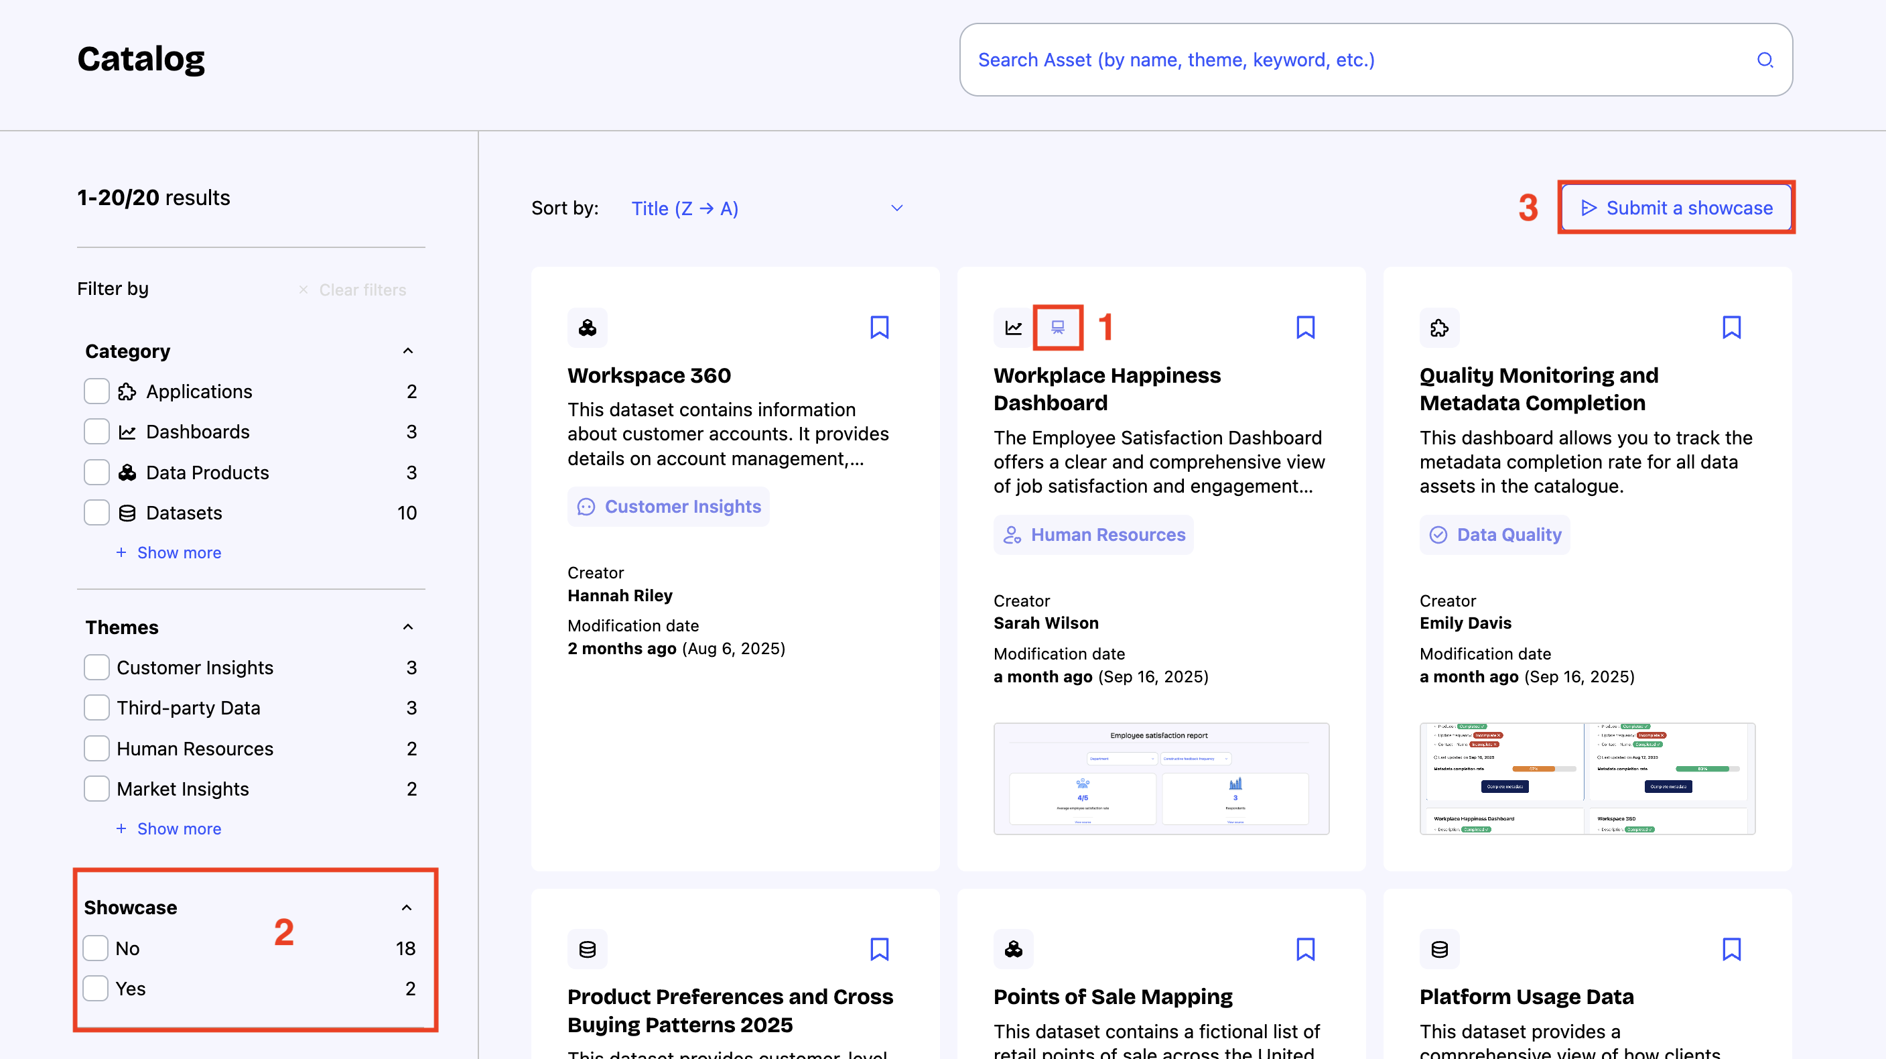This screenshot has height=1059, width=1886.
Task: Click the data product icon on Workspace 360
Action: pyautogui.click(x=587, y=327)
